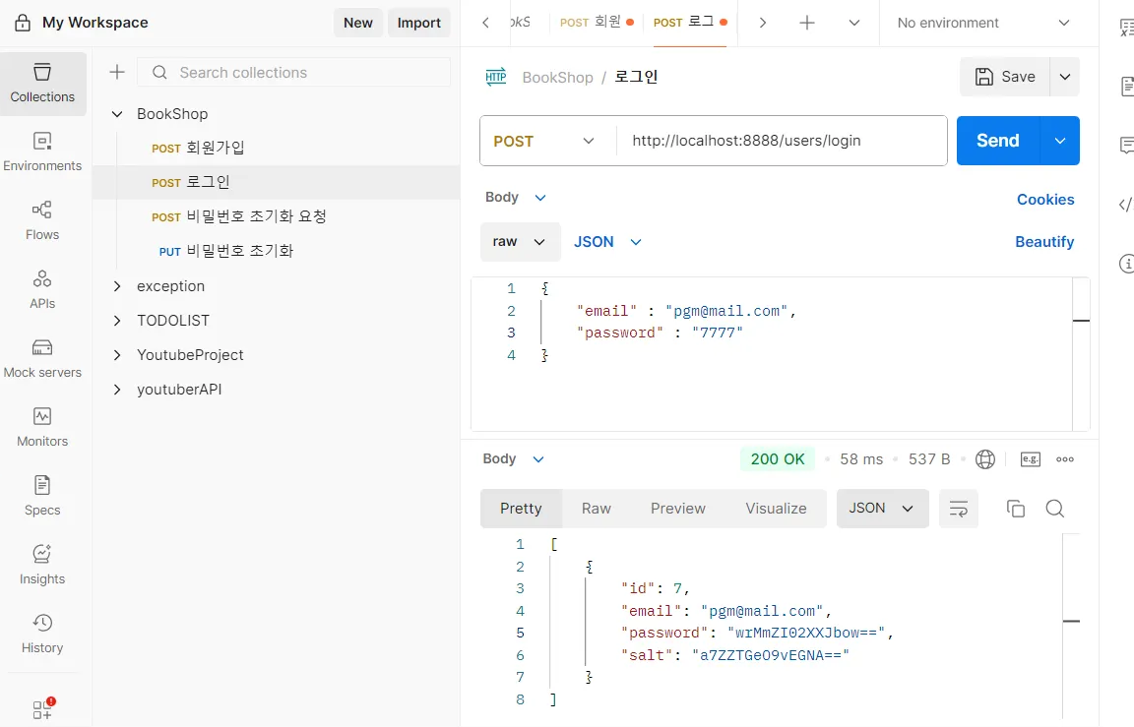Open the request info panel icon
Screen dimensions: 1134x727
coord(1126,264)
